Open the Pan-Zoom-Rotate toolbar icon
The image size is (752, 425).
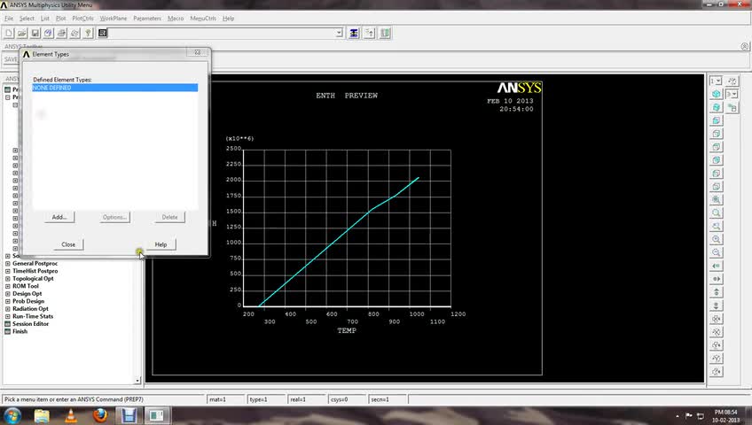click(x=48, y=33)
